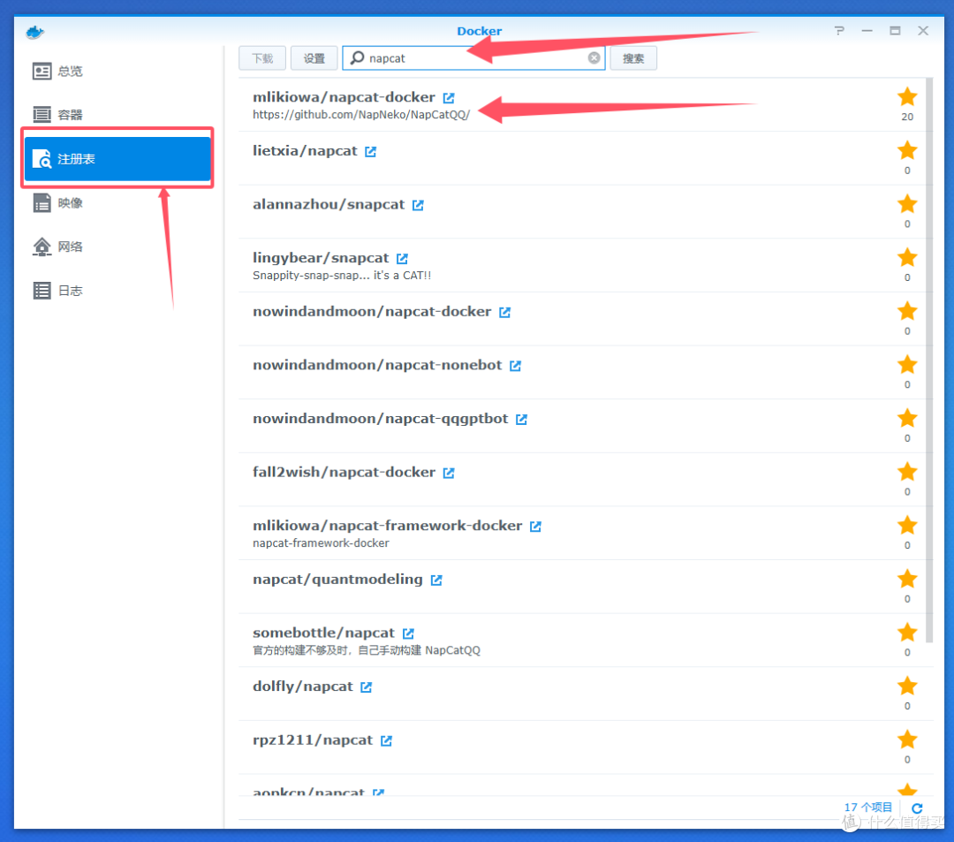Screen dimensions: 954x842
Task: Focus the napcat search input field
Action: pyautogui.click(x=473, y=57)
